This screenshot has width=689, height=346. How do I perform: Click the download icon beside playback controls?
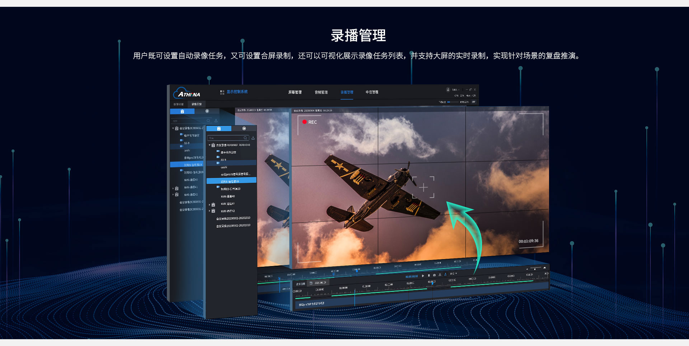coord(446,274)
